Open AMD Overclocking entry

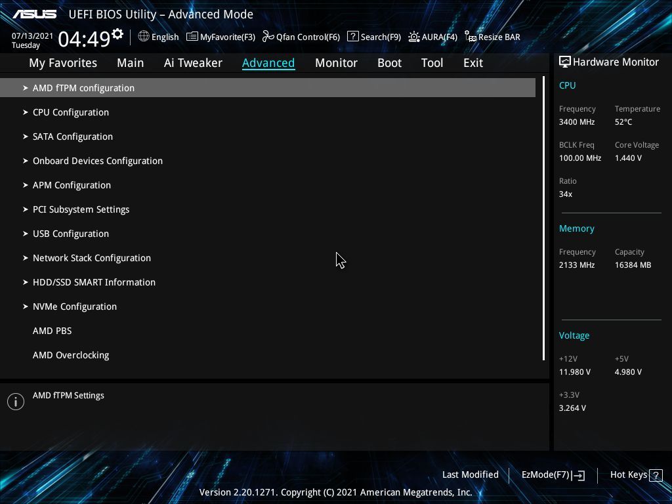point(268,355)
